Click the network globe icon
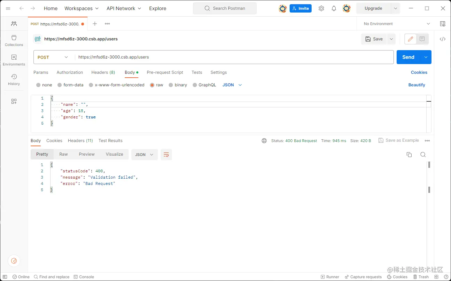 coord(264,141)
